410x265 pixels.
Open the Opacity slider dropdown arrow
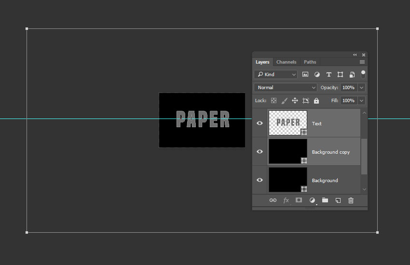361,88
